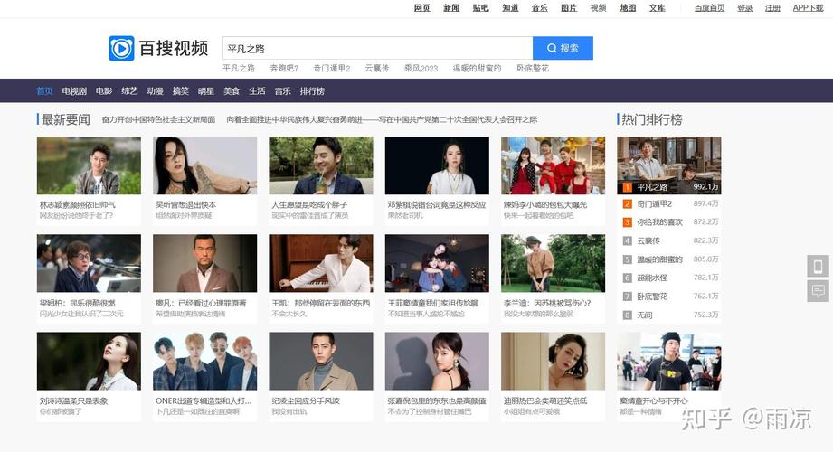Screen dimensions: 833x452
Task: Click title text 吴昕曾想退出快本
Action: [x=185, y=204]
